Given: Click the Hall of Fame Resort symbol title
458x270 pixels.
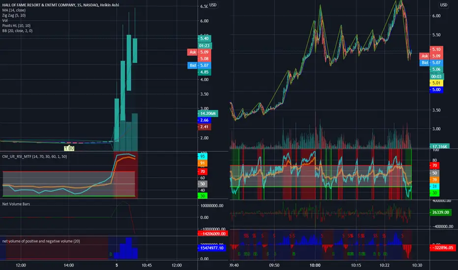Looking at the screenshot, I should click(60, 5).
